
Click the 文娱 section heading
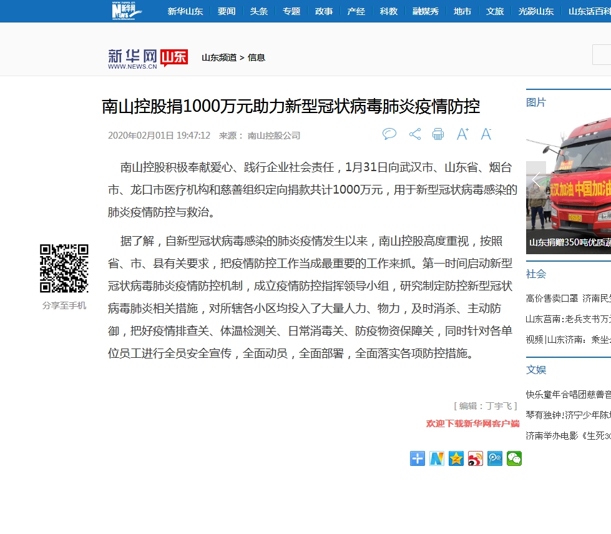pos(536,370)
